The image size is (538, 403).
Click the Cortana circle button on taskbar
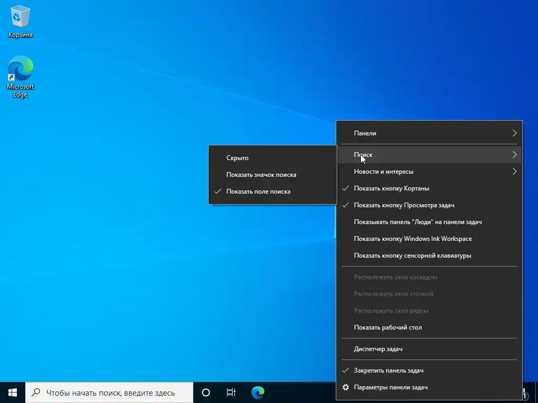point(205,393)
